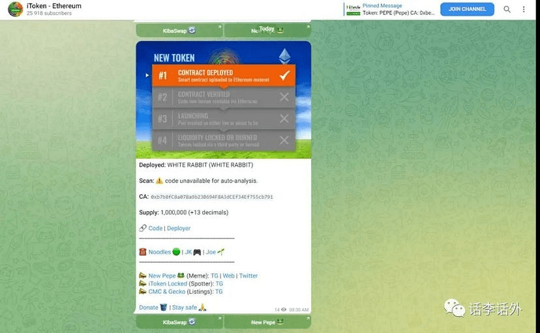
Task: Open TG link for CMC & Gecko listings
Action: [218, 291]
